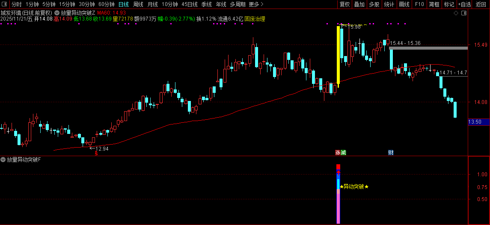
Task: Click the green 减 event marker
Action: [344, 153]
